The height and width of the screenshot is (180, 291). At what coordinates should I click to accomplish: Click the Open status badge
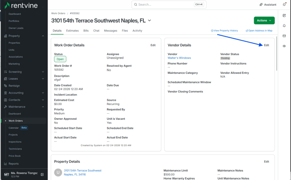60,59
